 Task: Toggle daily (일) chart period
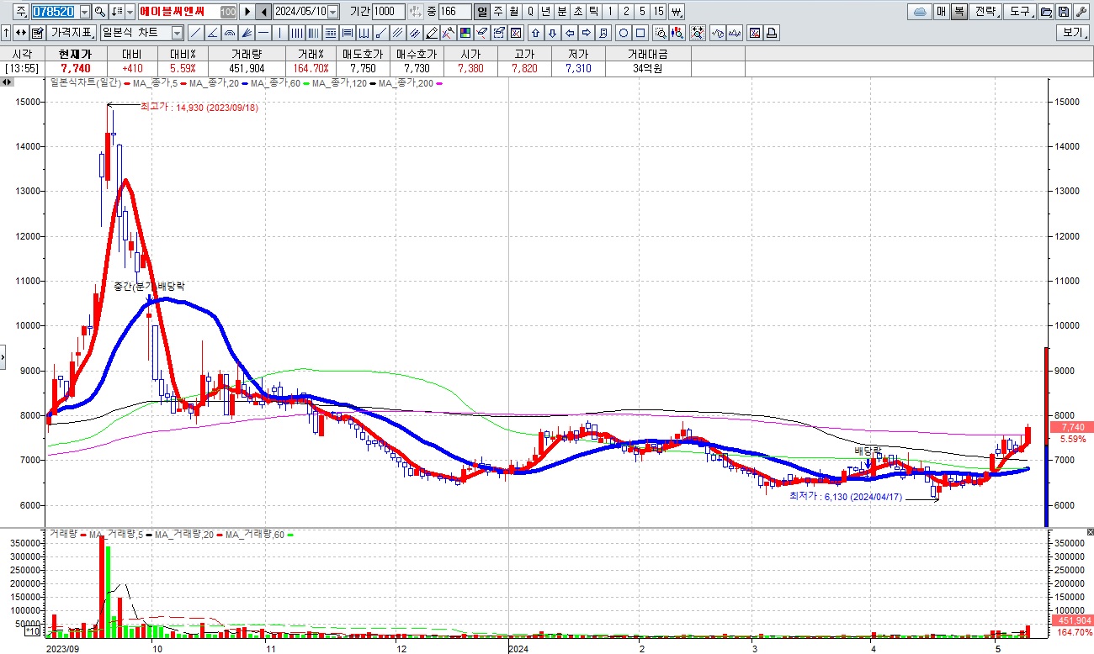point(482,12)
